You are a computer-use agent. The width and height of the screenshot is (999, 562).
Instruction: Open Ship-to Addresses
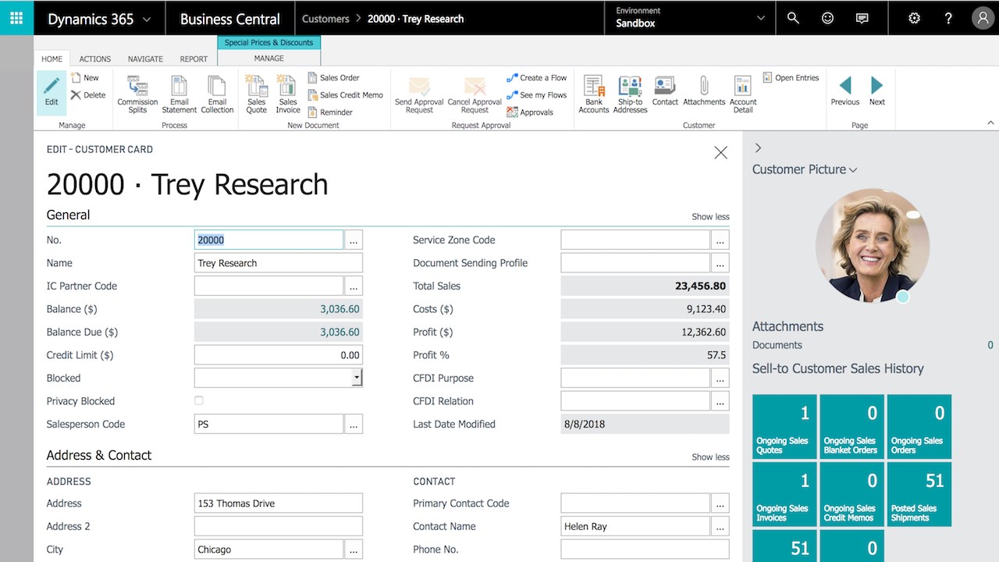(631, 94)
